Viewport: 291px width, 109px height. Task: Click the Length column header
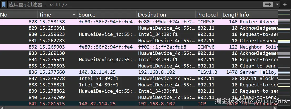pos(230,15)
